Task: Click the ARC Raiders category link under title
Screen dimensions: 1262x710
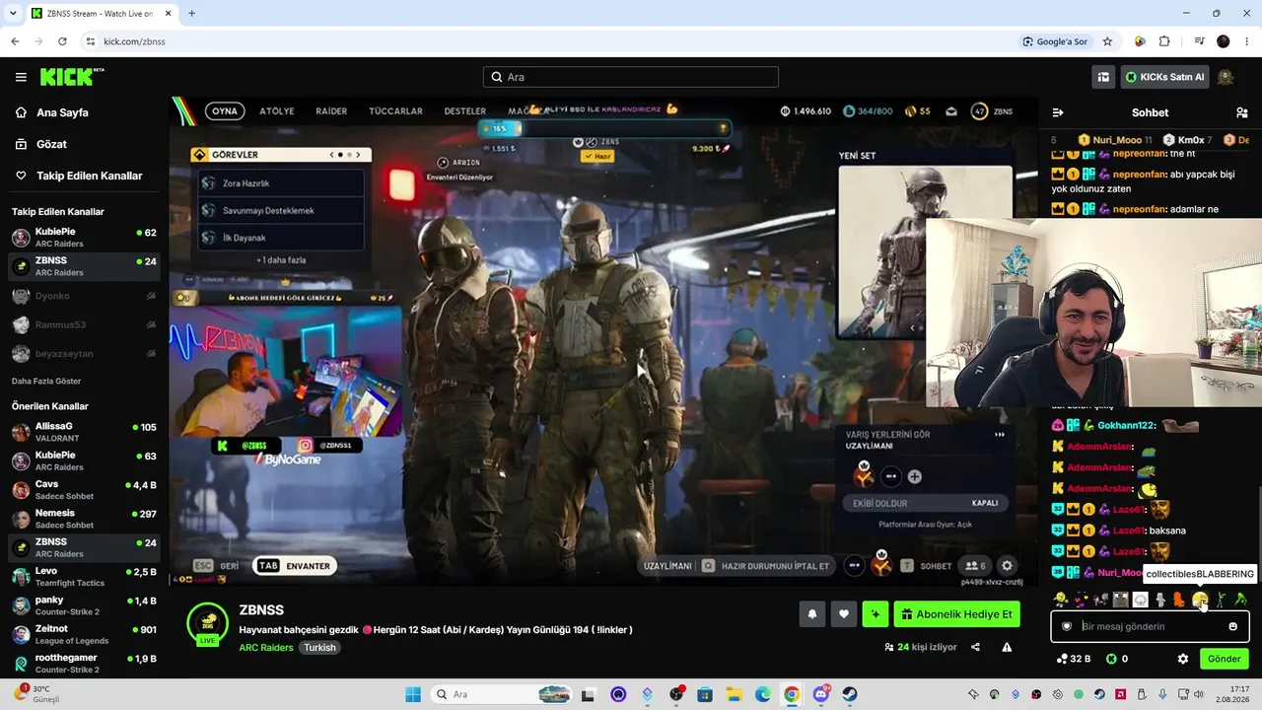Action: pyautogui.click(x=265, y=648)
